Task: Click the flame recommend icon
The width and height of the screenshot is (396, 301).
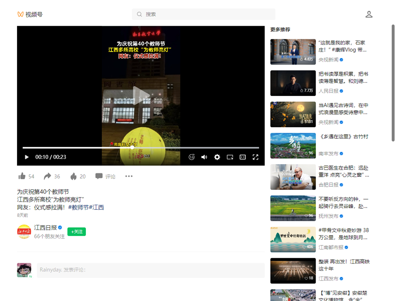Action: 73,176
